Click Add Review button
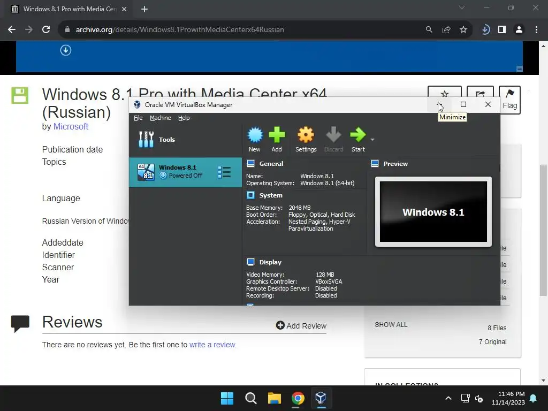This screenshot has height=411, width=548. [x=301, y=326]
